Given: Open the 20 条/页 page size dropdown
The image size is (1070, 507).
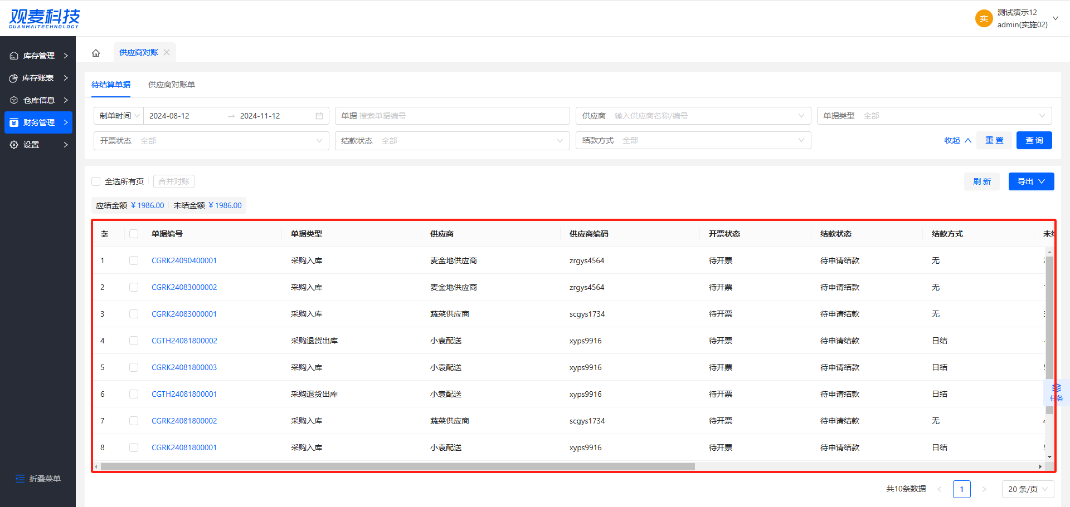Looking at the screenshot, I should point(1028,489).
